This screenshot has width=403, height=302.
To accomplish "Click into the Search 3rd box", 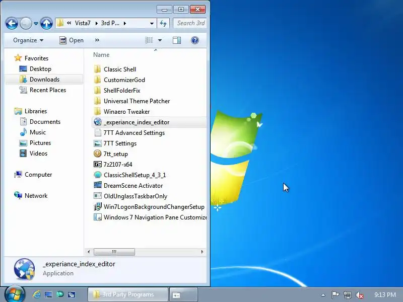I will (x=190, y=23).
